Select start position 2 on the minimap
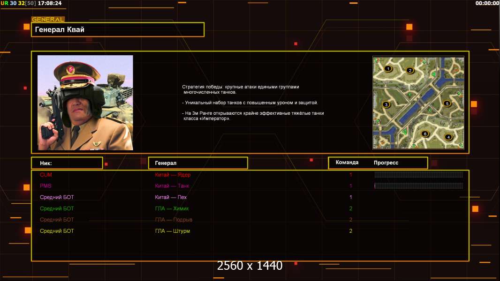This screenshot has height=281, width=500. pos(410,71)
